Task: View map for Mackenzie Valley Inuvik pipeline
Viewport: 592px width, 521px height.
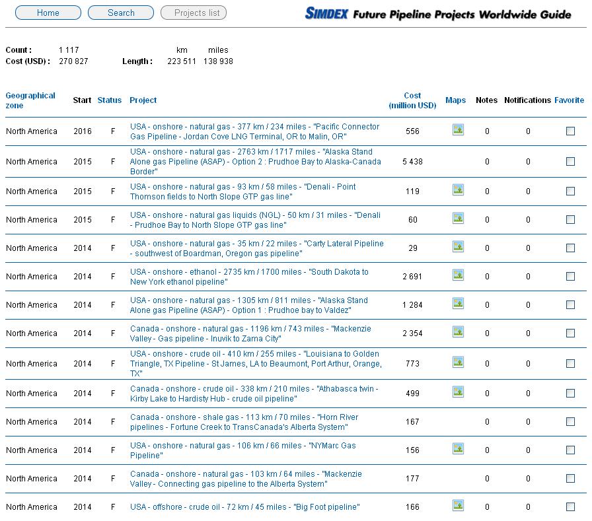Action: point(458,332)
